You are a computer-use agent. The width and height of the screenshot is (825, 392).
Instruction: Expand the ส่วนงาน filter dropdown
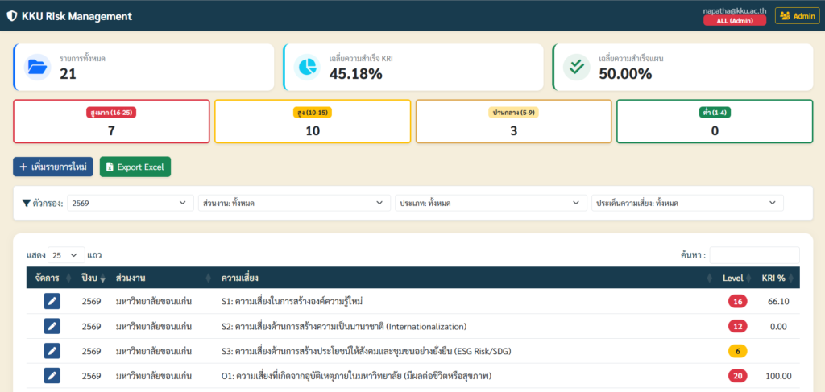293,203
